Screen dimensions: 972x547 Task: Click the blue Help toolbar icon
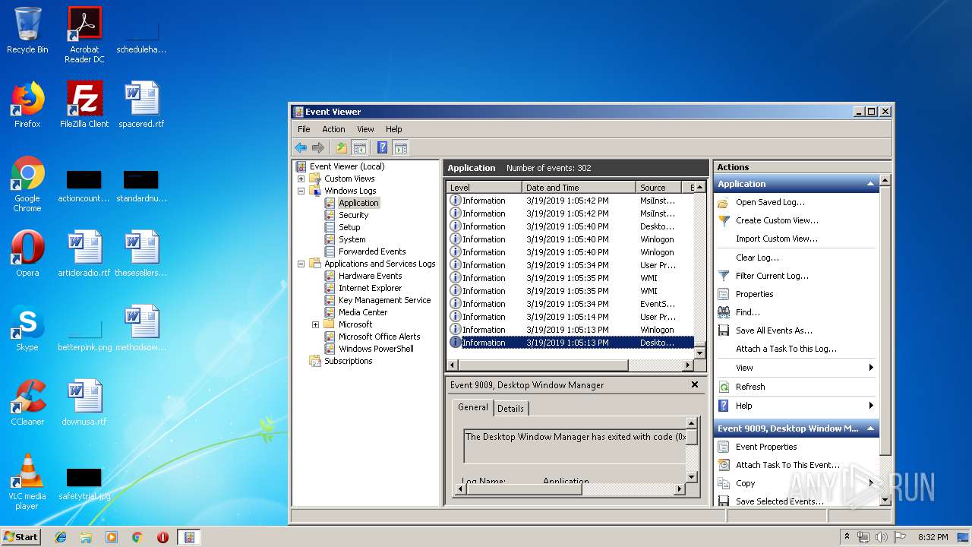[383, 147]
